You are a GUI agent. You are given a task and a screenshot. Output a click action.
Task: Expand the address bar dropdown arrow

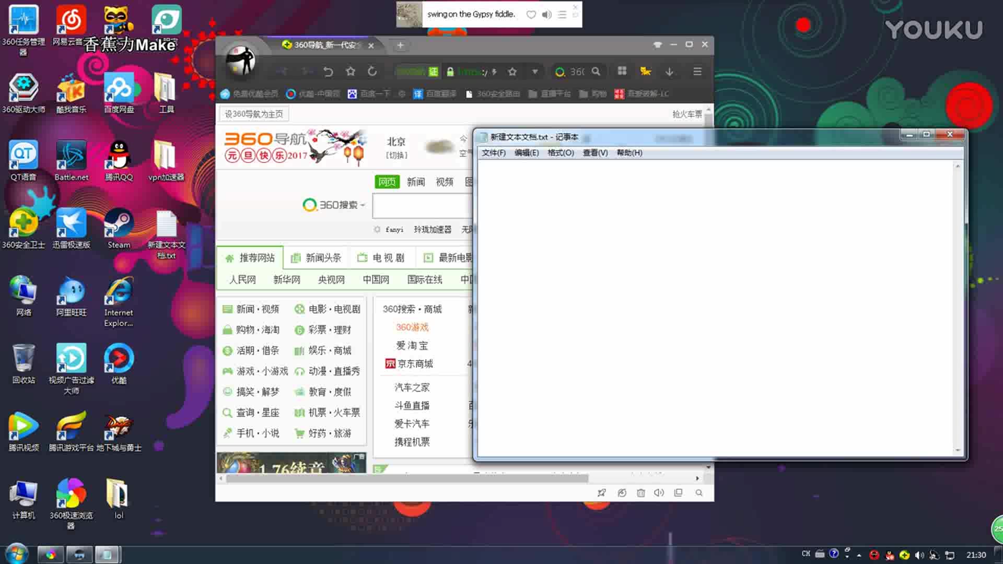[535, 72]
